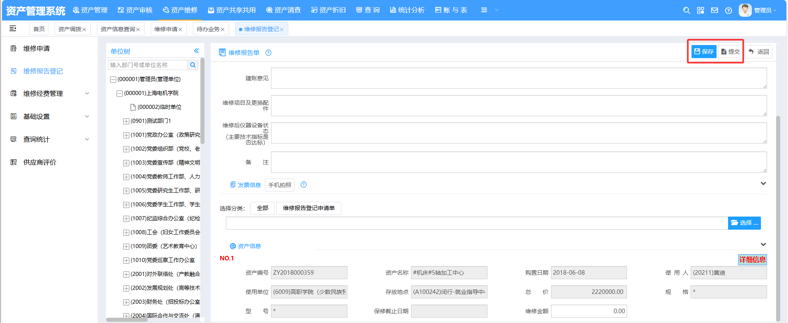
Task: Open the apps grid icon in header
Action: [x=701, y=10]
